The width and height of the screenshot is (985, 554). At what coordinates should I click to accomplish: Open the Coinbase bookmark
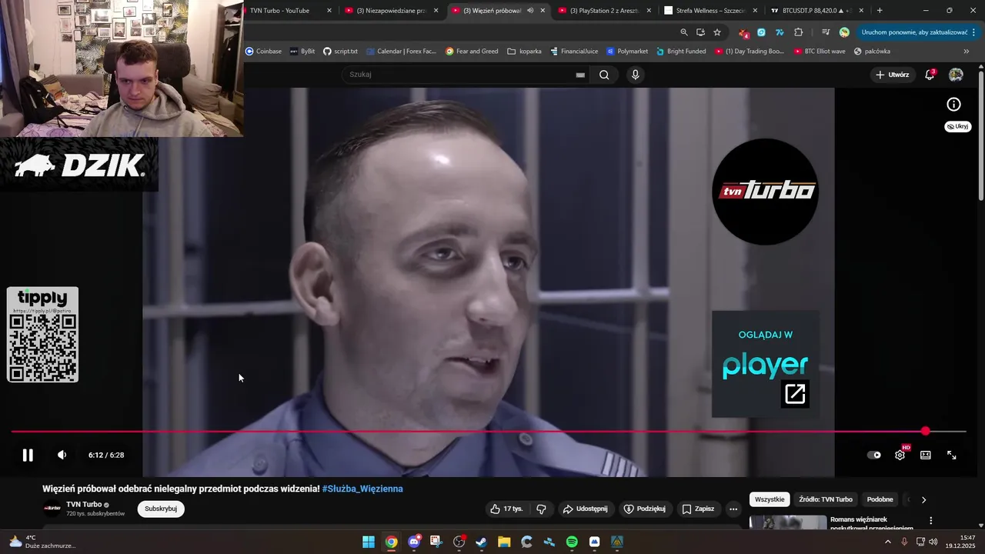[x=263, y=52]
